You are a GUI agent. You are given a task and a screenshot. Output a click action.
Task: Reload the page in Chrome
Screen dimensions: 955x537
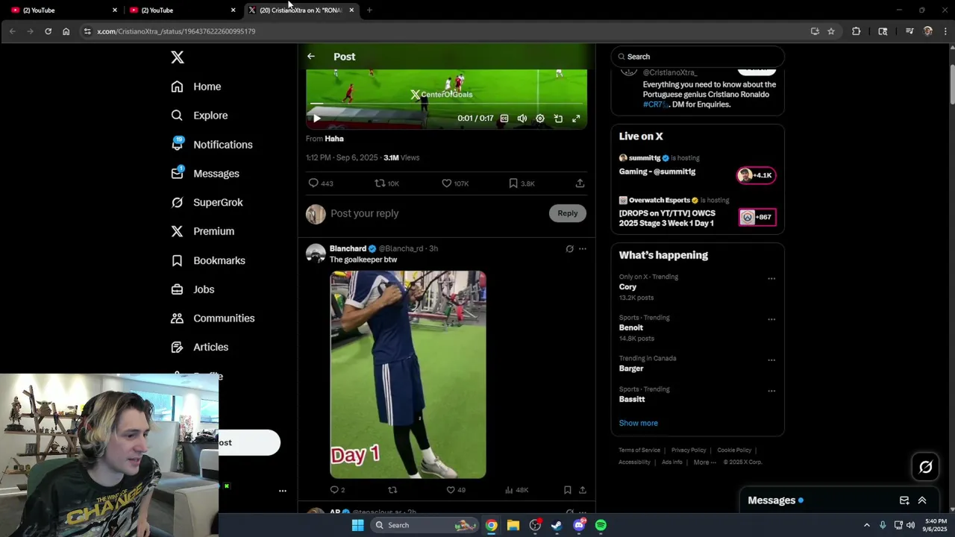pyautogui.click(x=48, y=31)
